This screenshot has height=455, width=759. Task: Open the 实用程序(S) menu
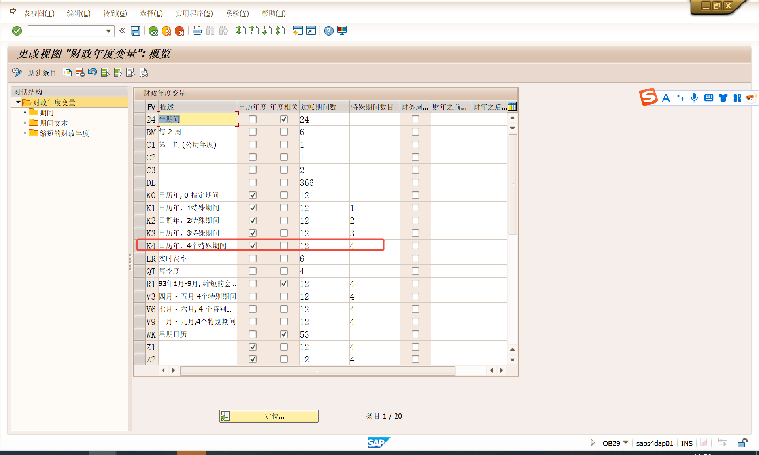(194, 13)
